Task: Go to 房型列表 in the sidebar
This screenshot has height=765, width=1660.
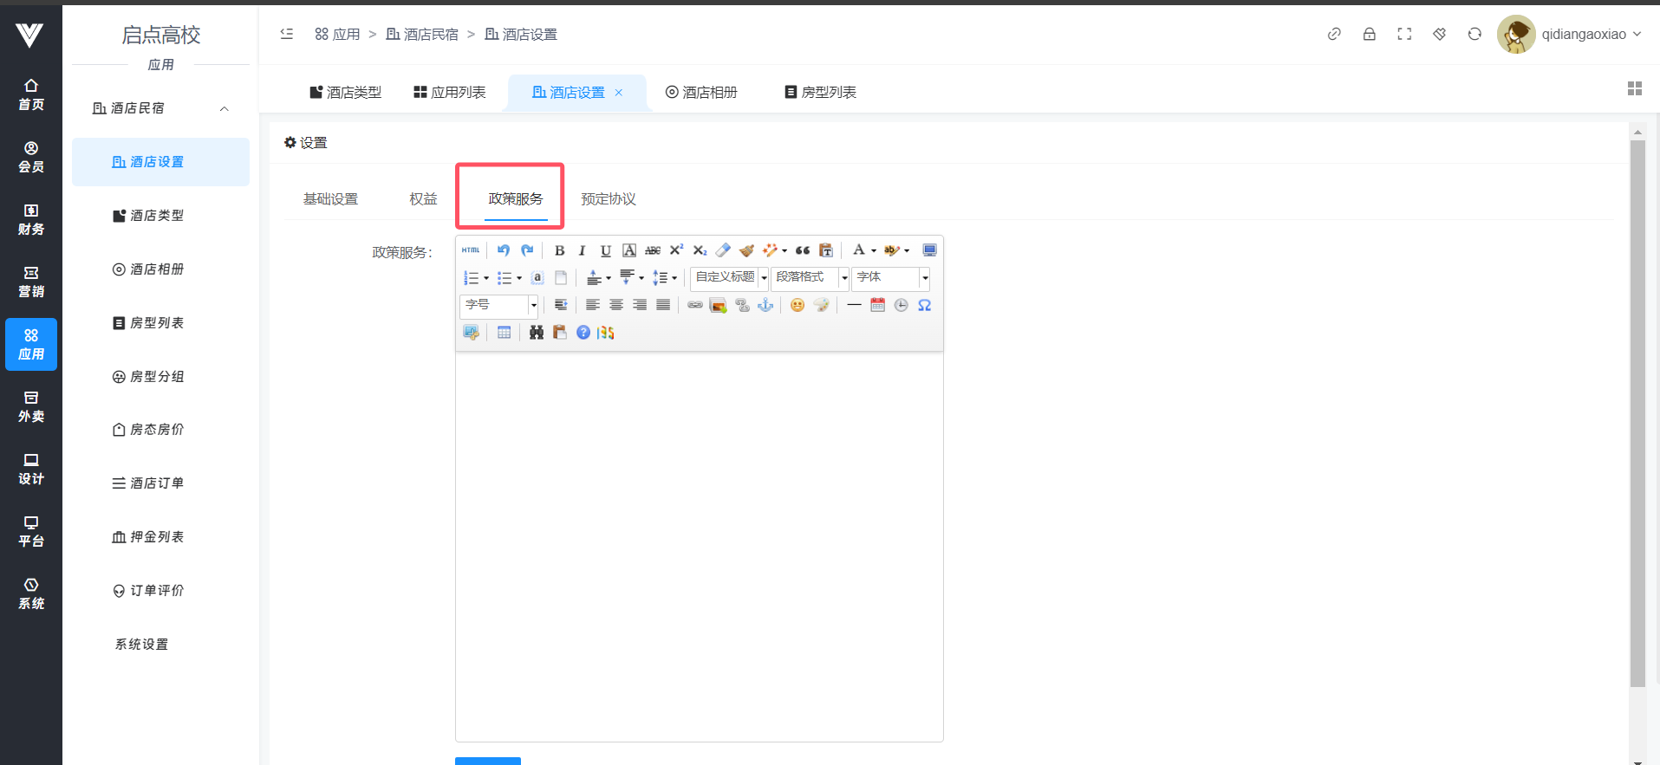Action: [x=156, y=323]
